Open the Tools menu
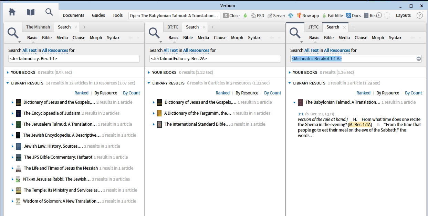The width and height of the screenshot is (428, 216). (x=117, y=15)
